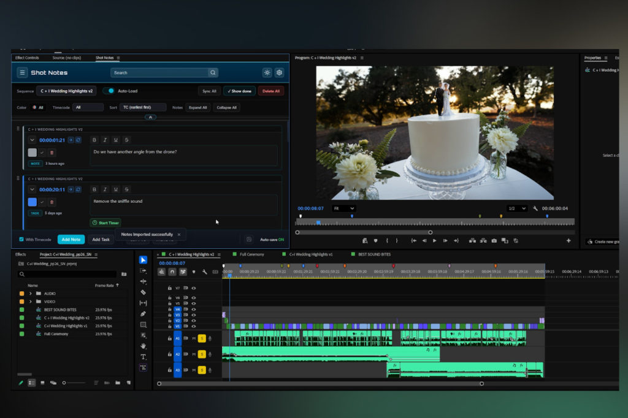Viewport: 628px width, 418px height.
Task: Open the Sort dropdown TC earliest first
Action: point(142,107)
